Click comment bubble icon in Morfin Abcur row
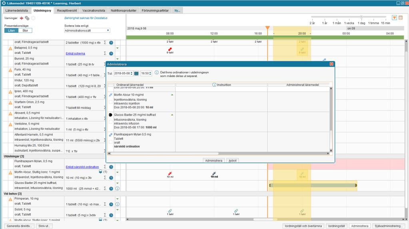This screenshot has width=409, height=229. pos(100,172)
